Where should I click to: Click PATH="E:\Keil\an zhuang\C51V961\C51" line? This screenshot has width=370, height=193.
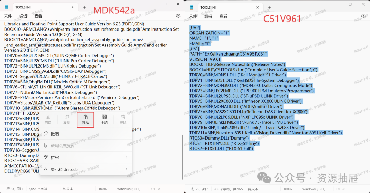click(x=228, y=54)
